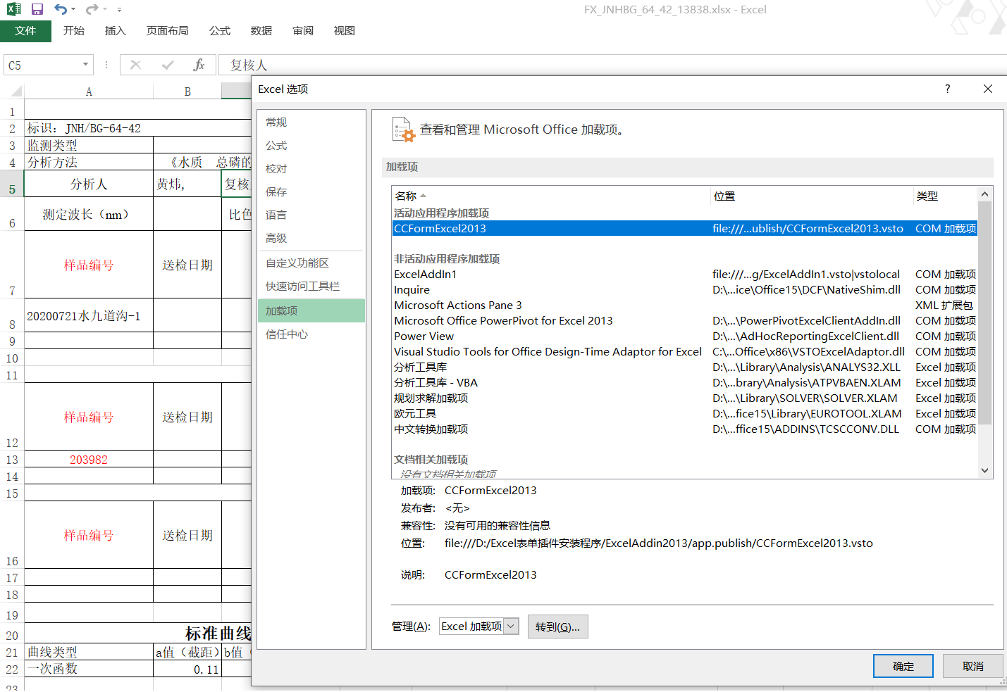Open the 文件 menu
Screen dimensions: 1007x692
pos(25,31)
